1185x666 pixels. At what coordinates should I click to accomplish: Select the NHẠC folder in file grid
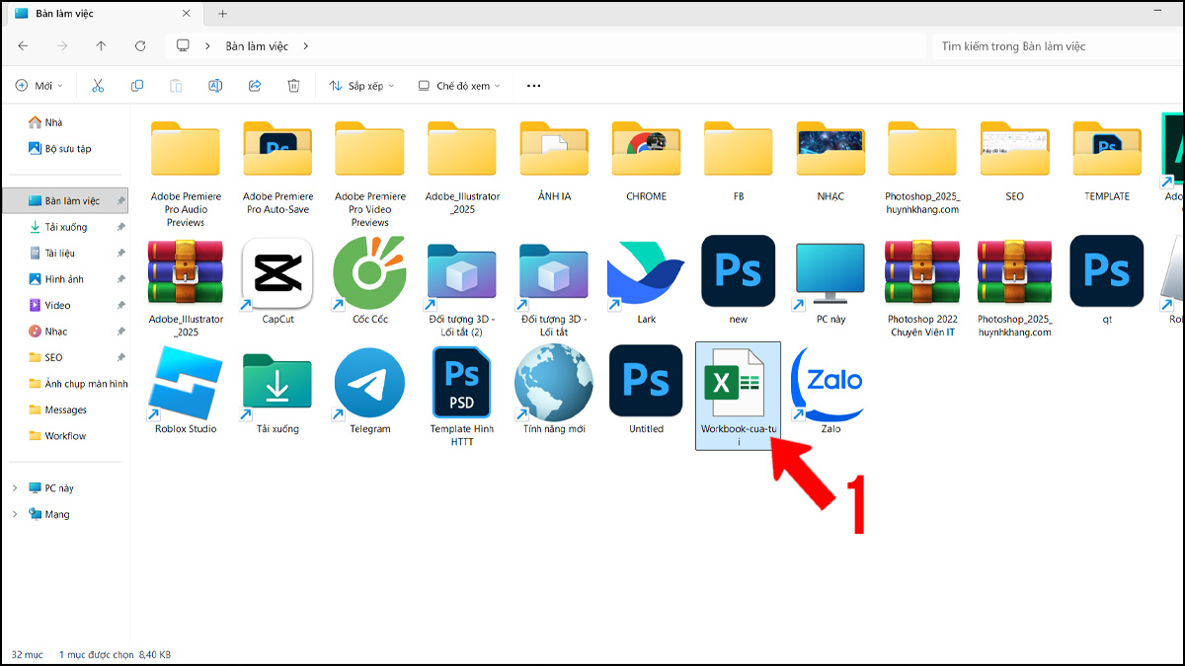[830, 162]
